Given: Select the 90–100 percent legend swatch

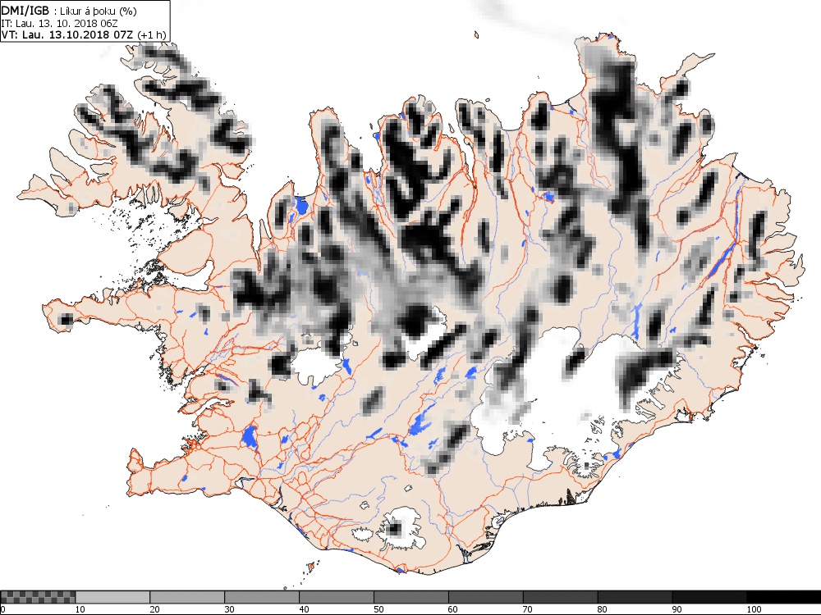Looking at the screenshot, I should coord(709,597).
